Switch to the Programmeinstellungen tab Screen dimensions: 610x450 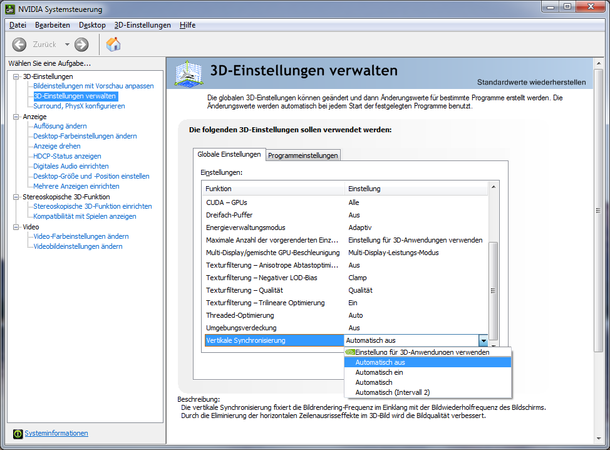pyautogui.click(x=303, y=155)
